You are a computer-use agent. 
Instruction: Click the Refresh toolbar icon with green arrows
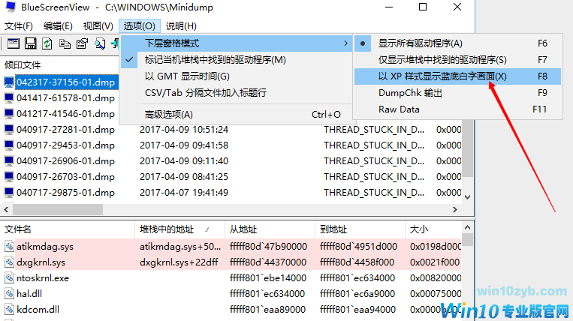click(x=47, y=43)
